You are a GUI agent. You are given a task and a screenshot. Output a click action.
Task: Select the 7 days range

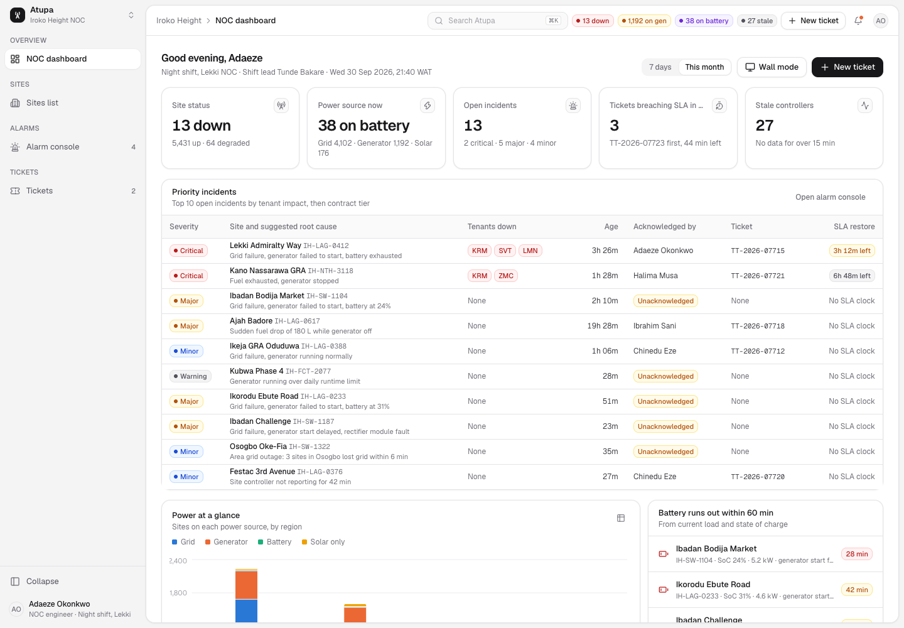pyautogui.click(x=660, y=67)
